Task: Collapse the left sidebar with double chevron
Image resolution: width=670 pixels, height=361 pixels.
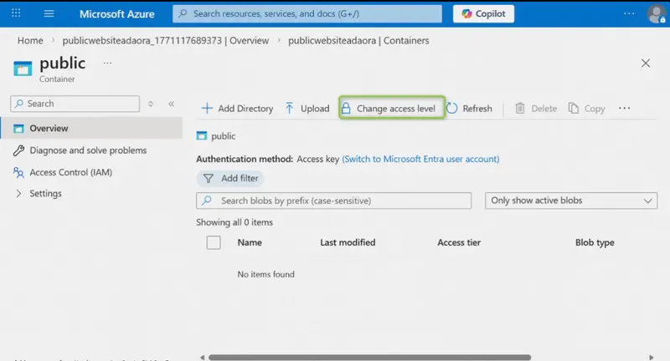Action: click(x=172, y=104)
